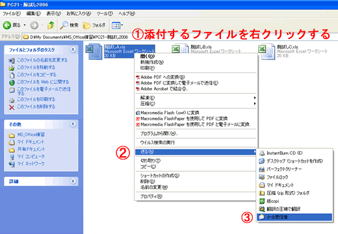Click the Back arrow toolbar icon

tap(7, 25)
